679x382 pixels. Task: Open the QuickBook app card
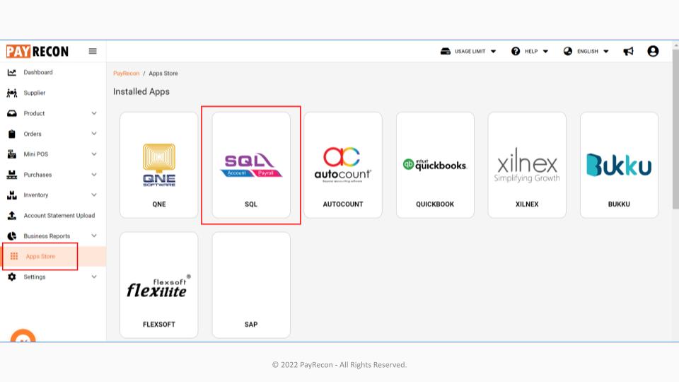[435, 165]
